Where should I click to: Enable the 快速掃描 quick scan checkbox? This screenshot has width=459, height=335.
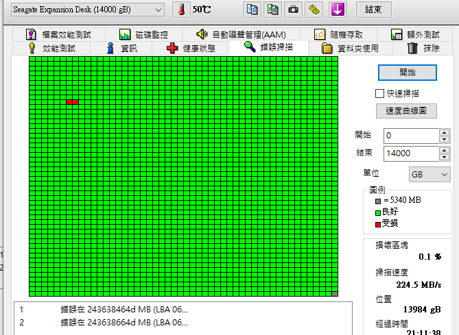(379, 94)
